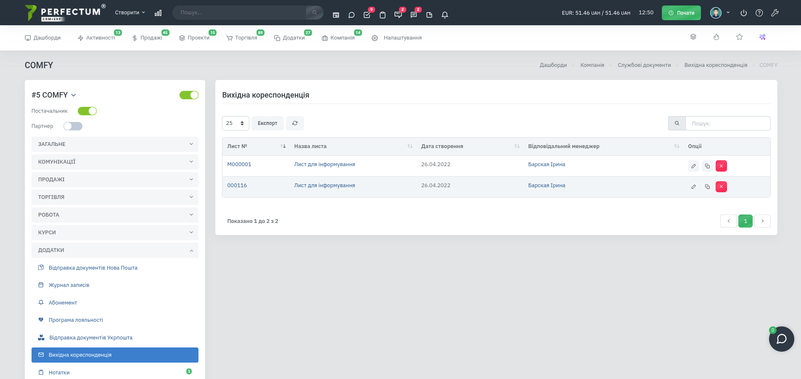Expand the КОМУНІКАЦІЇ section

tap(115, 162)
